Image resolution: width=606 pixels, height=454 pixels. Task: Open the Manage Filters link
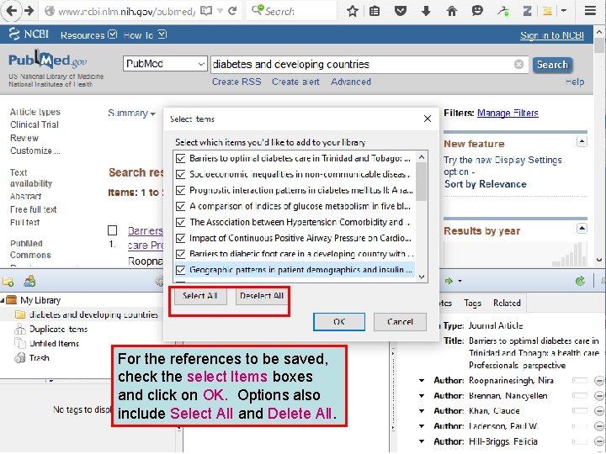[508, 113]
